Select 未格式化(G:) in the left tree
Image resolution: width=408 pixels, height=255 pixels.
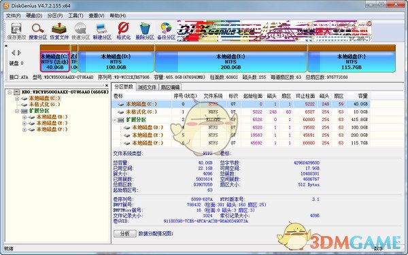[44, 104]
